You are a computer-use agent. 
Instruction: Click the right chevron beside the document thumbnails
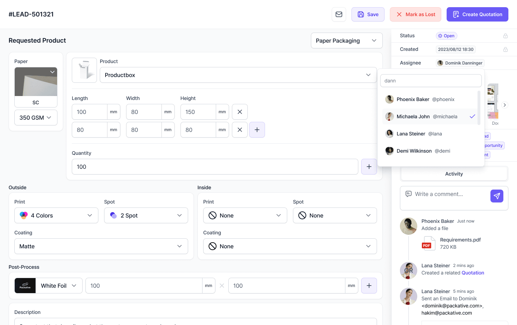click(x=504, y=105)
